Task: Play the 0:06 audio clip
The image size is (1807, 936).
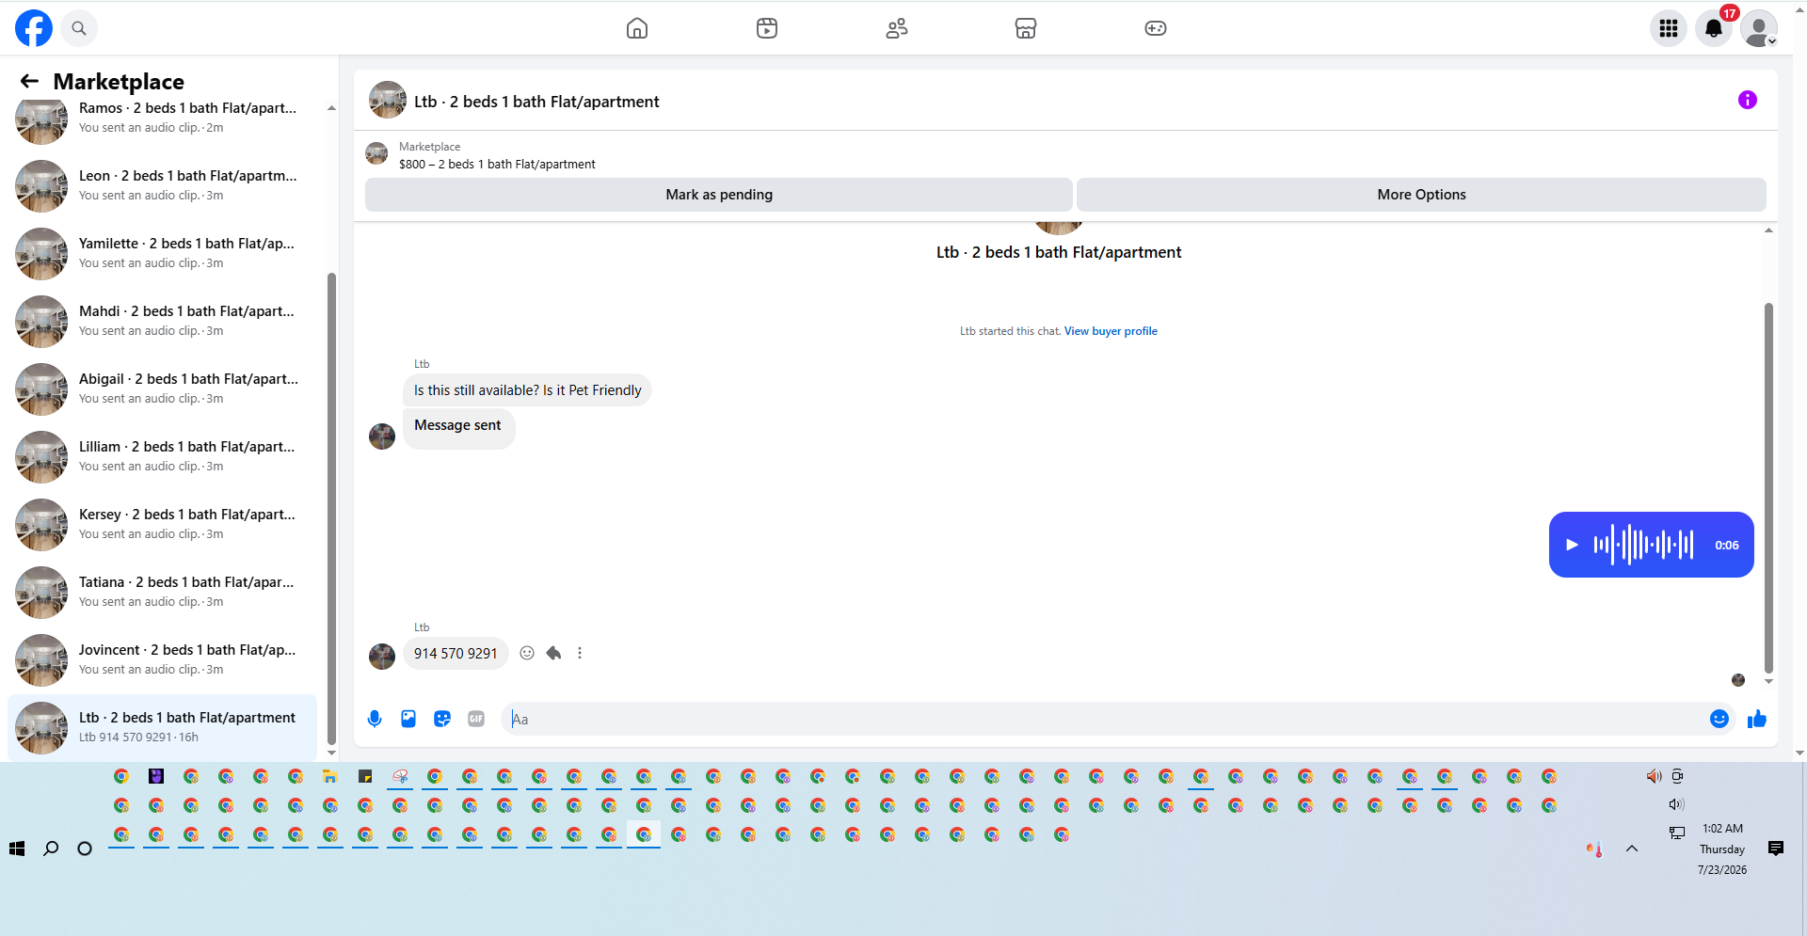Action: pyautogui.click(x=1572, y=545)
